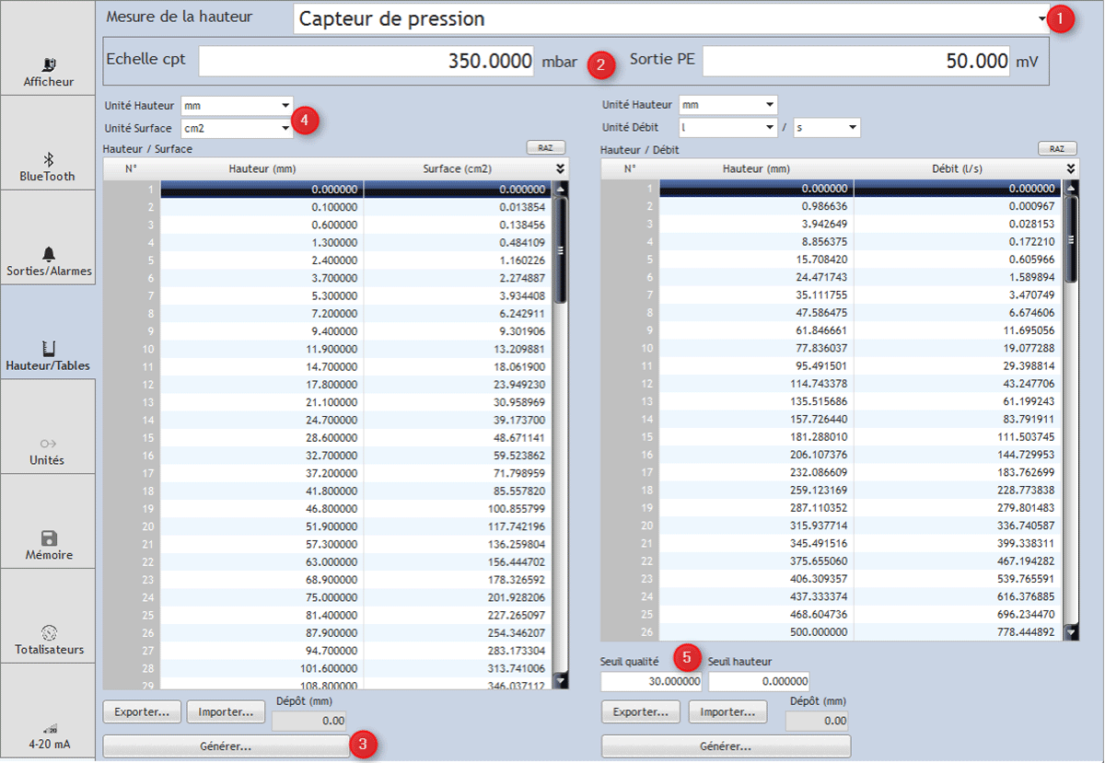Click Générer under the débit table
The height and width of the screenshot is (763, 1105).
click(x=726, y=746)
